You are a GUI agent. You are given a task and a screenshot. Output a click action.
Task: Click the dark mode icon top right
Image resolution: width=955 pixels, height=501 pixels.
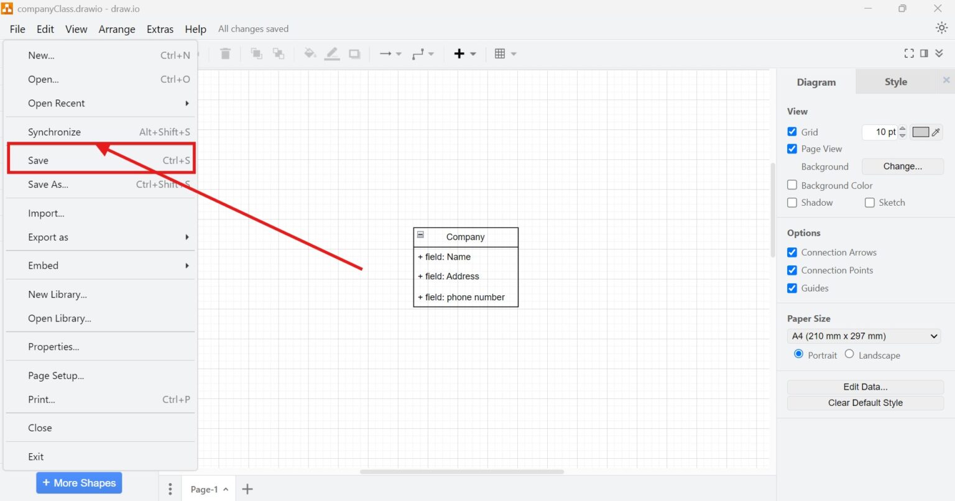(x=943, y=27)
